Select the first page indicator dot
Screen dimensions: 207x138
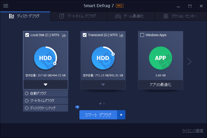point(100,104)
